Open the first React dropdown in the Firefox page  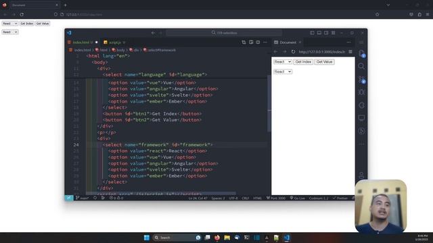10,24
